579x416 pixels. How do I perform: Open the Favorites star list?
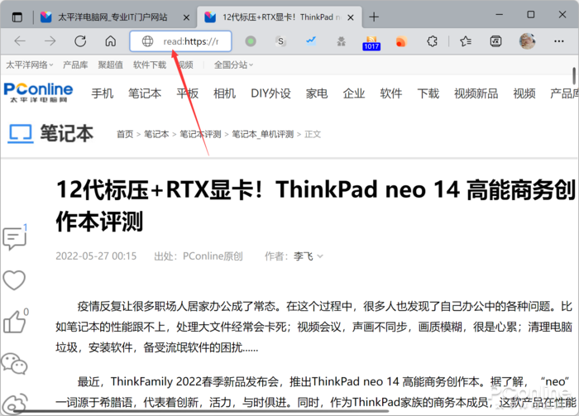[x=466, y=41]
